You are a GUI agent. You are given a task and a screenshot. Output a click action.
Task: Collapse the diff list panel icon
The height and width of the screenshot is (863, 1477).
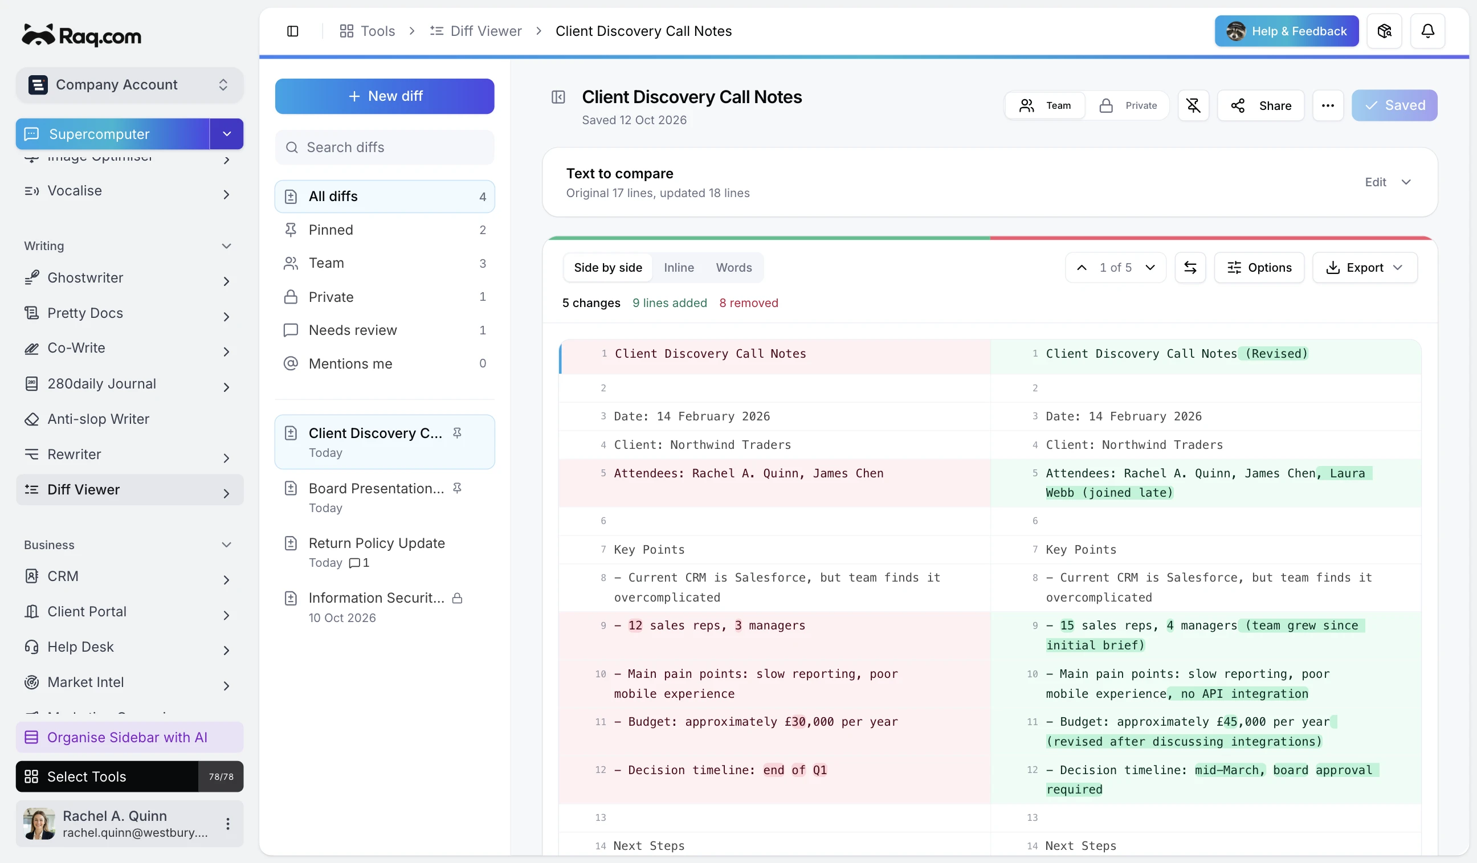click(x=558, y=97)
